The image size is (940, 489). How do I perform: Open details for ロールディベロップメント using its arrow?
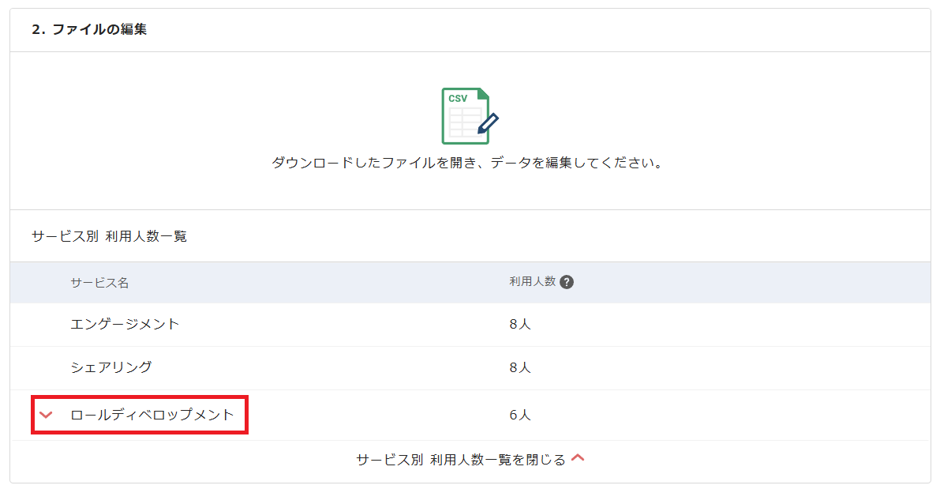(47, 412)
